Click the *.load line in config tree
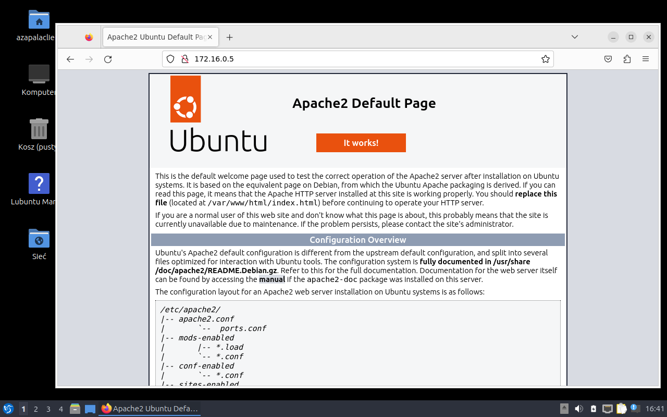Image resolution: width=667 pixels, height=417 pixels. point(229,347)
